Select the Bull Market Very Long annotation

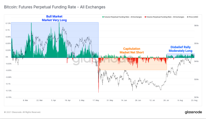(54, 18)
